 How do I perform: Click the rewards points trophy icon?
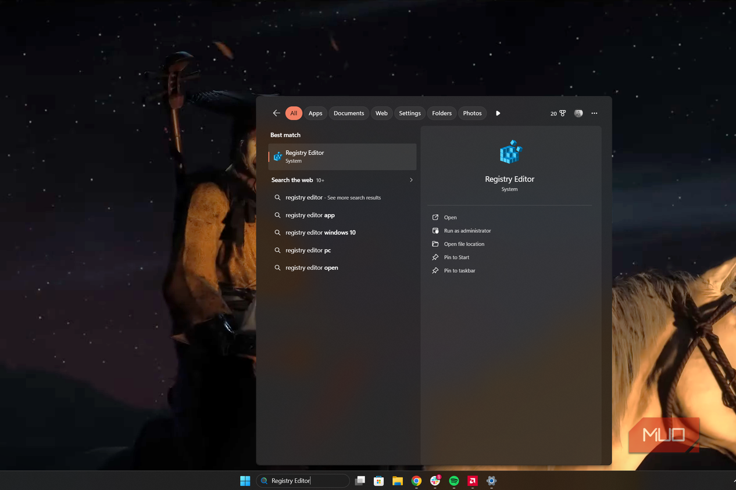[x=562, y=113]
